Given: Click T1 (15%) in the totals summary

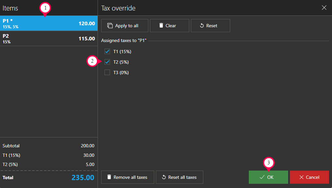Looking at the screenshot, I should tap(11, 155).
